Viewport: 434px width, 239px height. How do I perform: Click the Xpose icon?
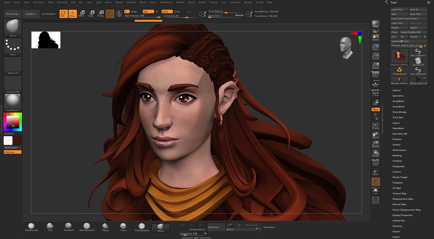click(x=375, y=200)
